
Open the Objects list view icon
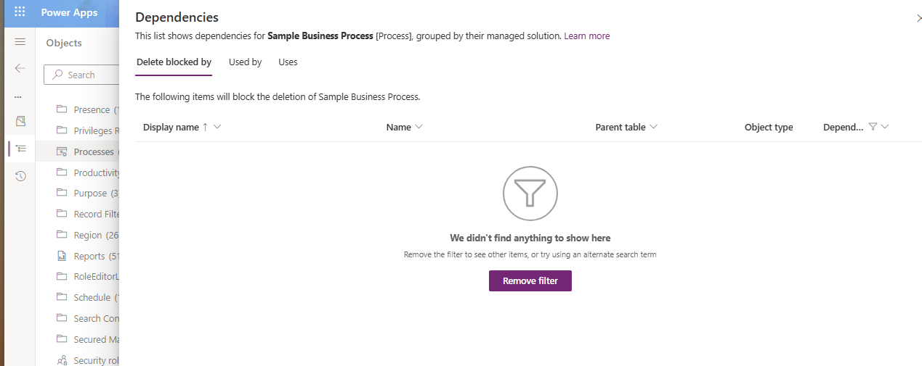click(x=21, y=149)
